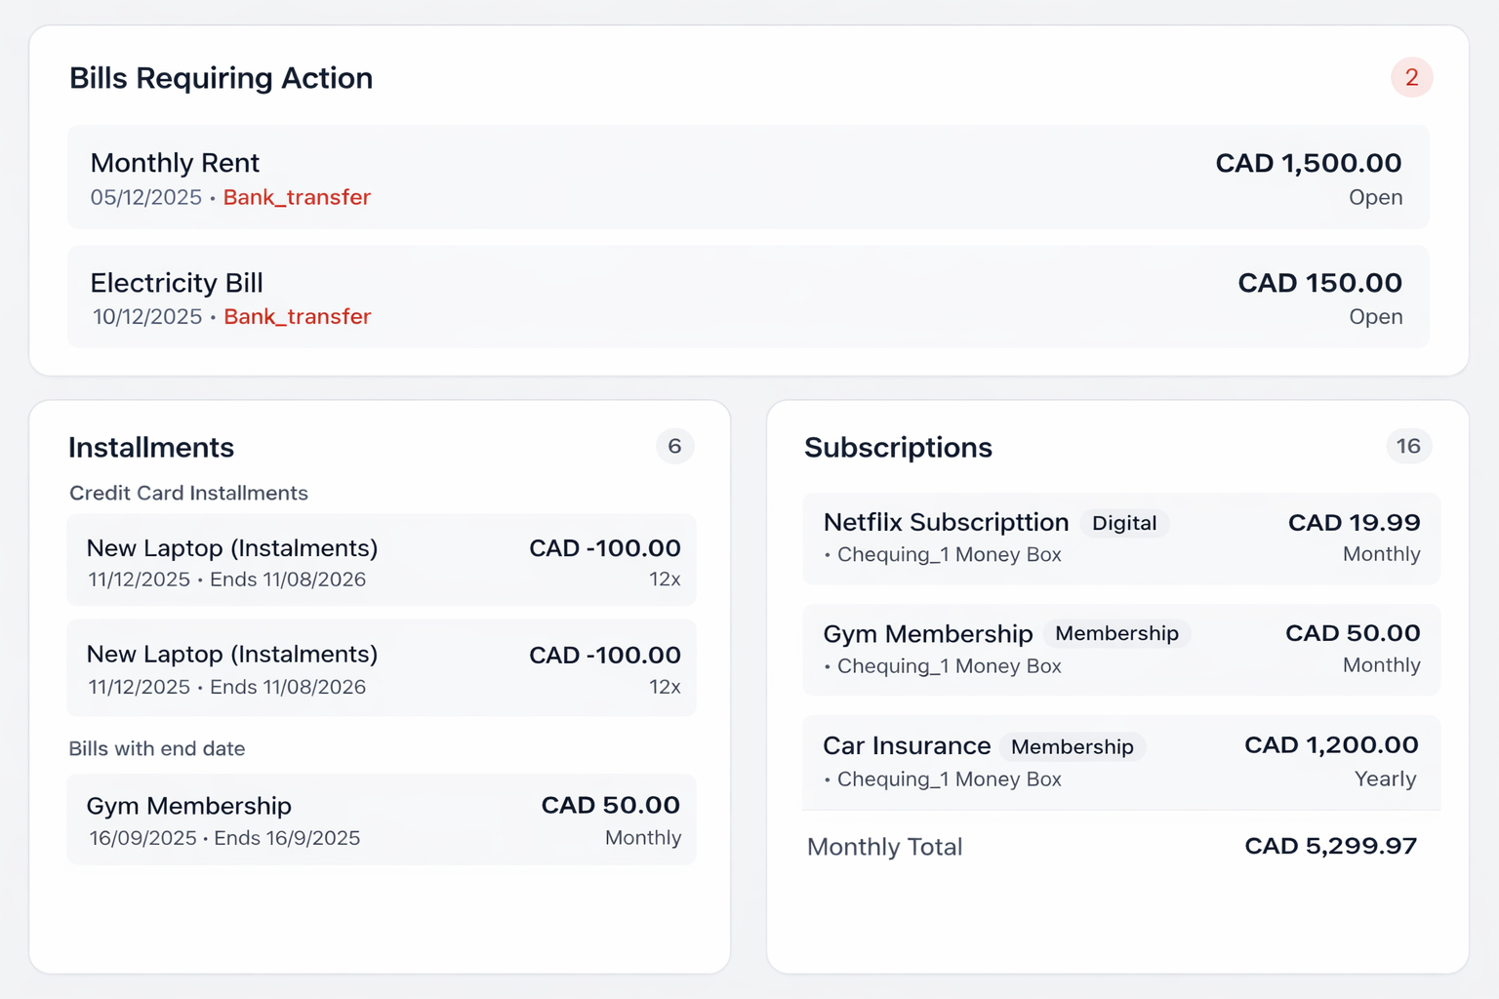Select the Bills with end date section label
The image size is (1499, 999).
tap(156, 748)
